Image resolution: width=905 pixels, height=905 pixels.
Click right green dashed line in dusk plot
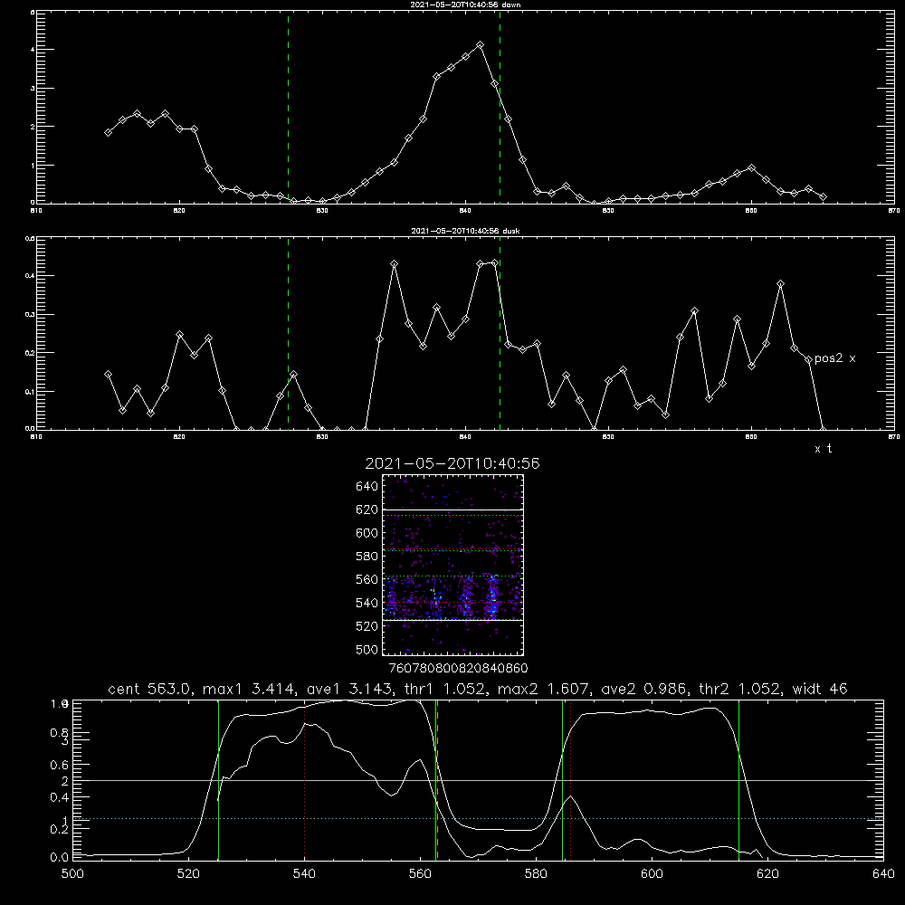500,334
